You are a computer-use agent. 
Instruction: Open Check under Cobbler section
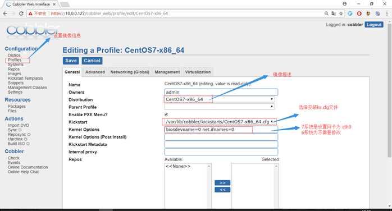[x=13, y=158]
